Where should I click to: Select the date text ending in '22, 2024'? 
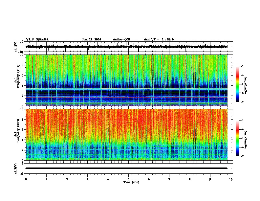[x=92, y=39]
